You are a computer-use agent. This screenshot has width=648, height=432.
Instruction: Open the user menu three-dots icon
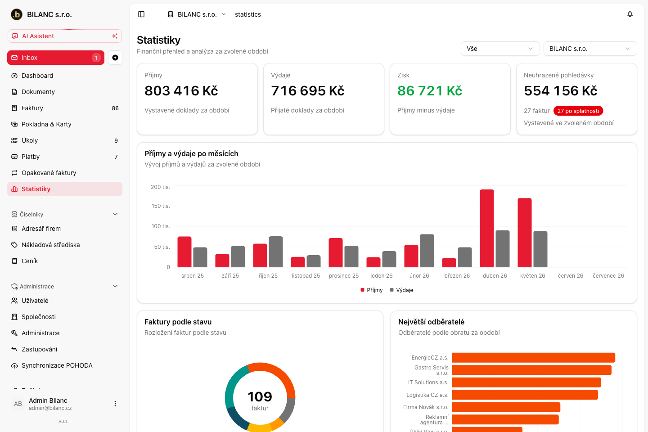click(115, 404)
